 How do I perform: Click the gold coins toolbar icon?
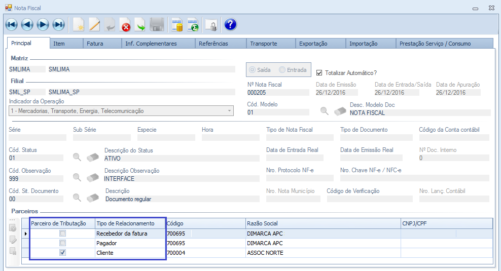(x=177, y=24)
